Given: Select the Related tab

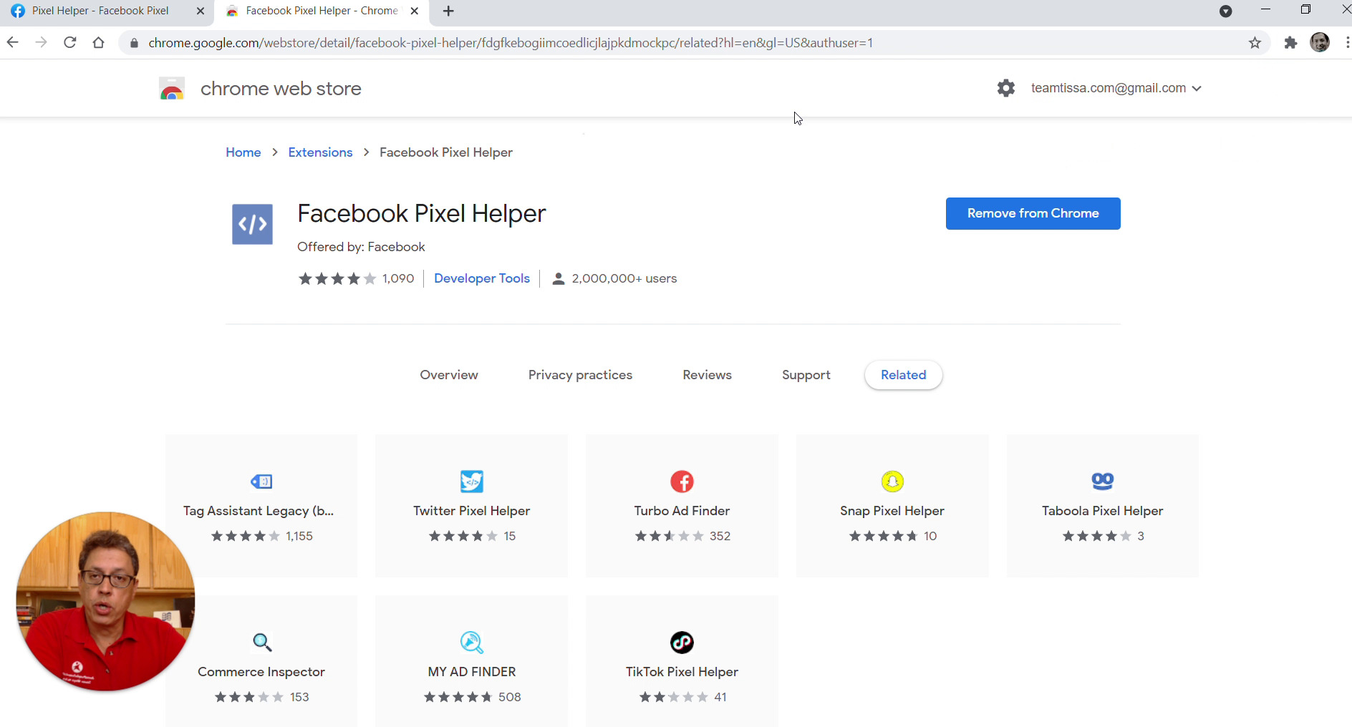Looking at the screenshot, I should pos(904,375).
